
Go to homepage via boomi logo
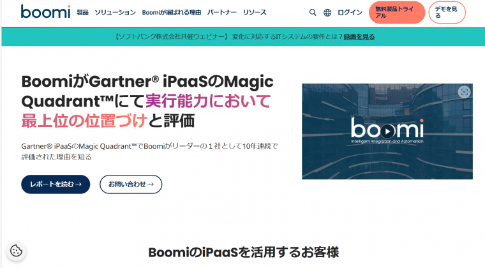(x=45, y=11)
